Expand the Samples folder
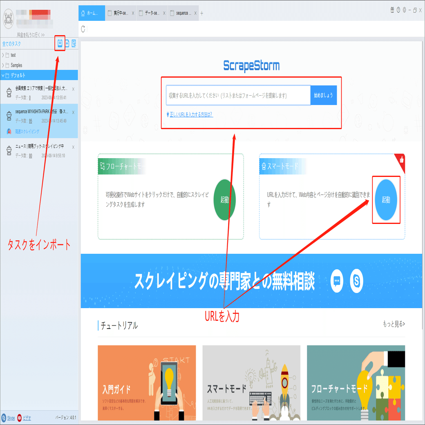Screen dimensions: 425x425 point(3,65)
